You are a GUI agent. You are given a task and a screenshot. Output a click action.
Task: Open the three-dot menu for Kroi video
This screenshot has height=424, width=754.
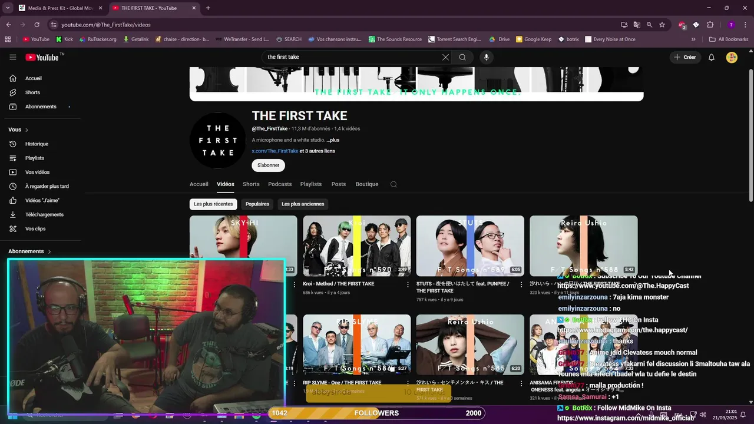click(x=408, y=284)
